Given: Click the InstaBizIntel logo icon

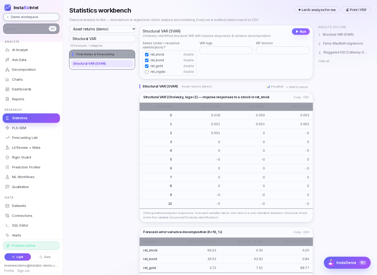Looking at the screenshot, I should click(x=8, y=8).
